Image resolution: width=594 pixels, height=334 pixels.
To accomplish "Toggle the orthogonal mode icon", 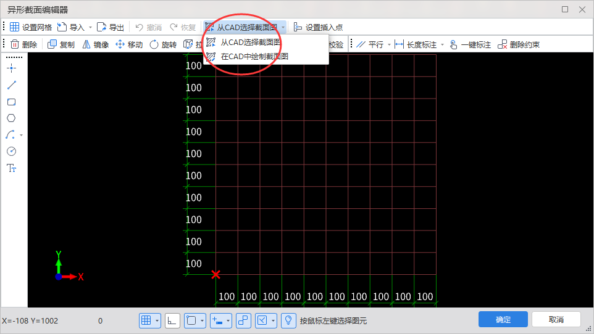I will [172, 321].
